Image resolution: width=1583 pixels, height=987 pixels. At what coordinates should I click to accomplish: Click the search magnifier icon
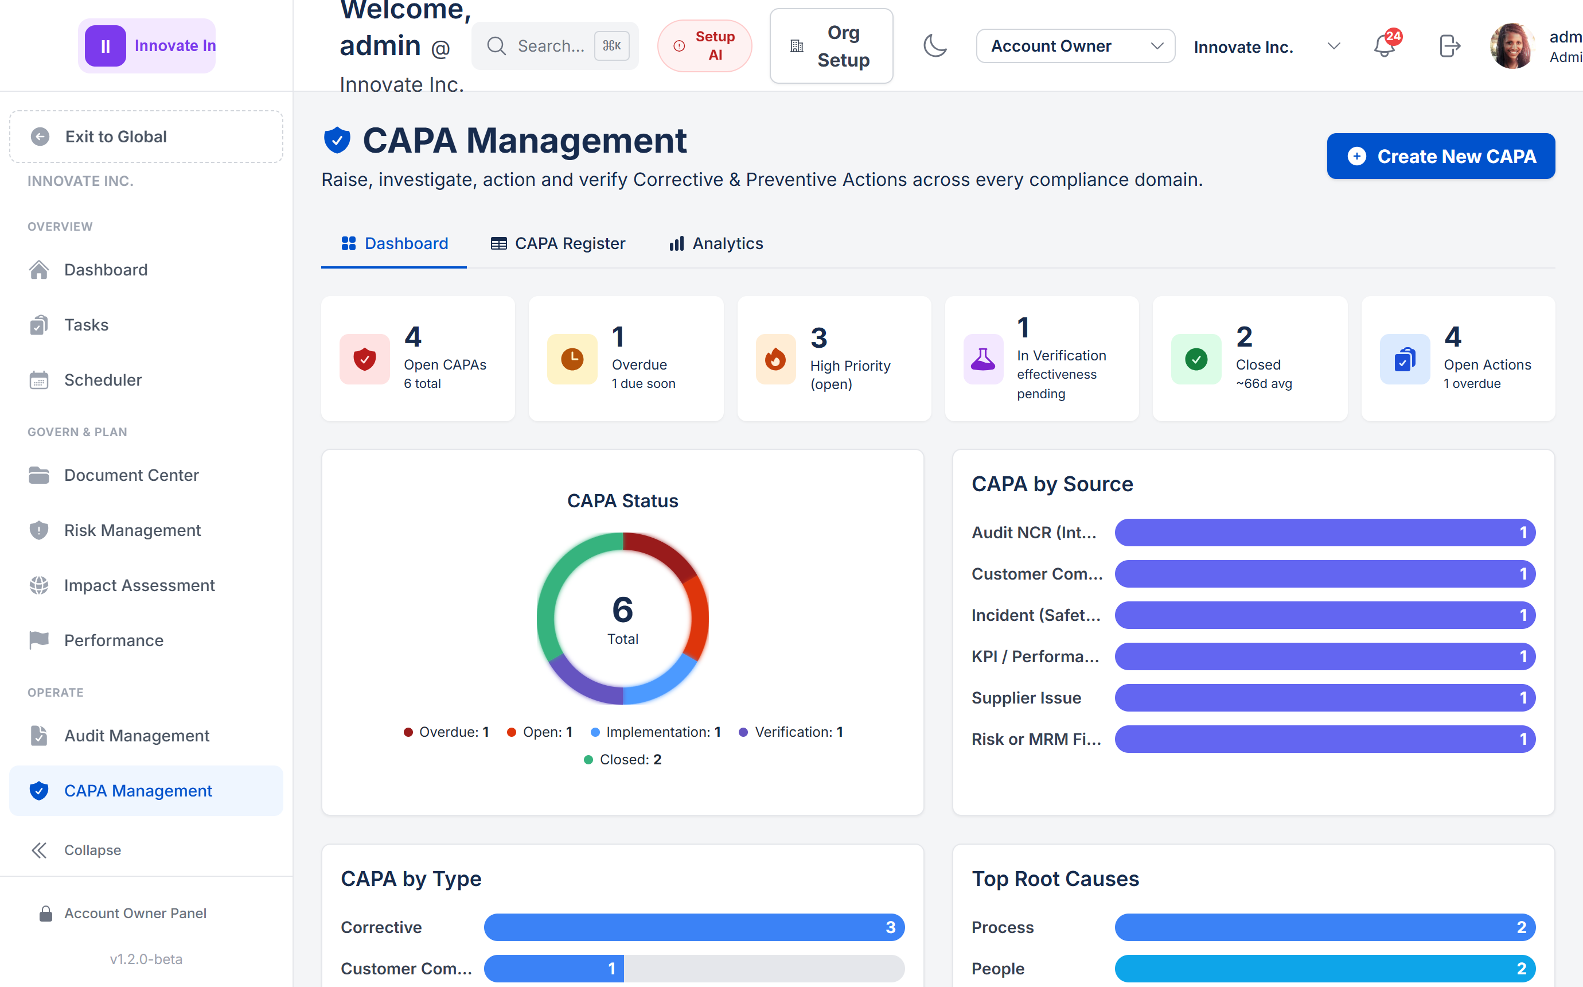(x=496, y=46)
